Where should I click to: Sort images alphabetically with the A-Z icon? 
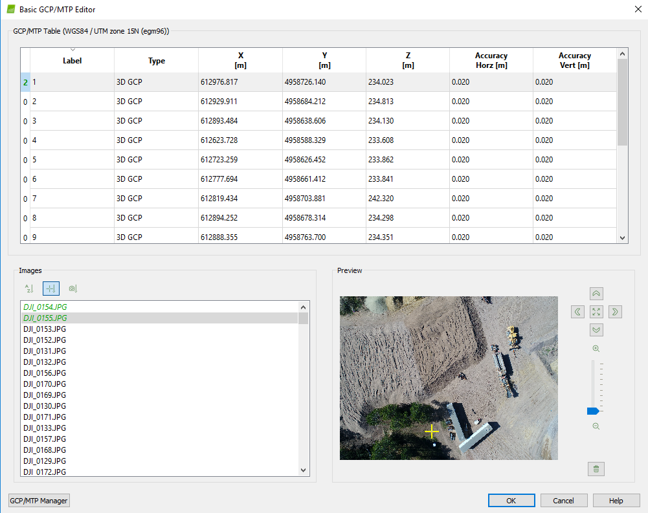coord(29,289)
